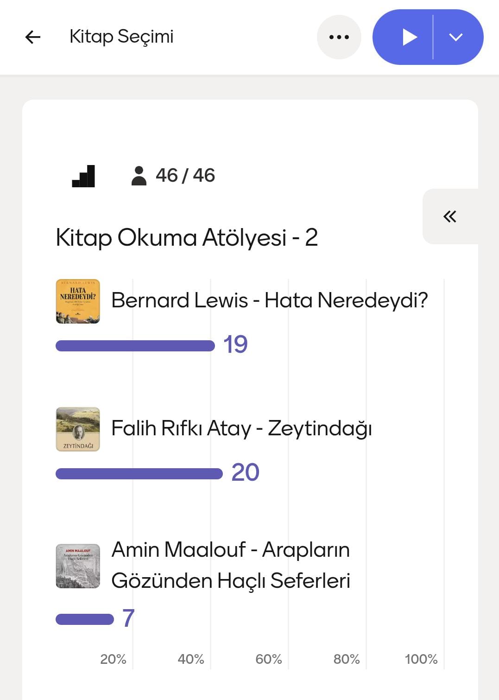The height and width of the screenshot is (700, 499).
Task: Click the Kitap Okuma Atölyesi - 2 heading
Action: (187, 238)
